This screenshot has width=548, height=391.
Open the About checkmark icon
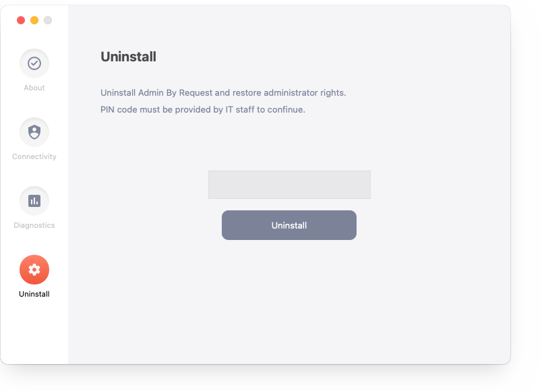[34, 63]
